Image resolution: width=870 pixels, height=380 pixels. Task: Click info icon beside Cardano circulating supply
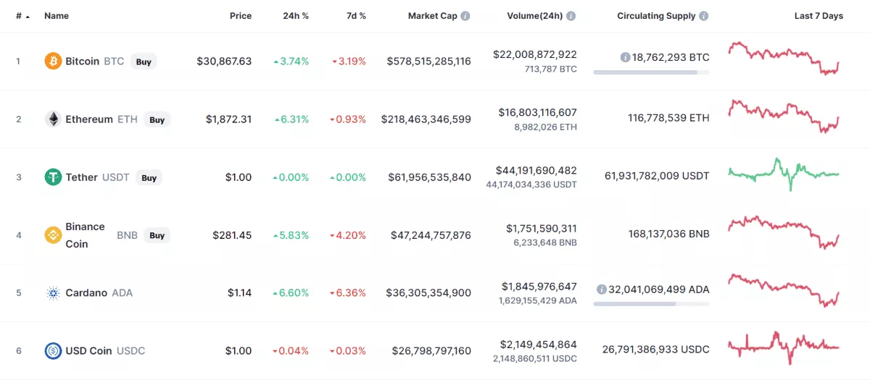601,289
